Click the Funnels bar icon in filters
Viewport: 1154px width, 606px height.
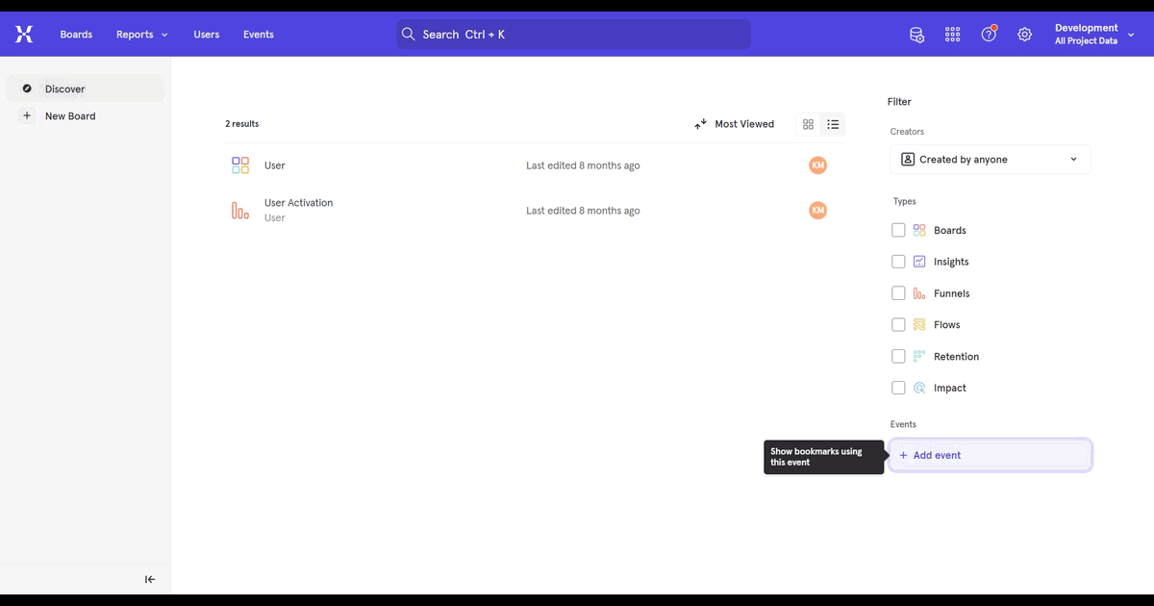click(919, 293)
